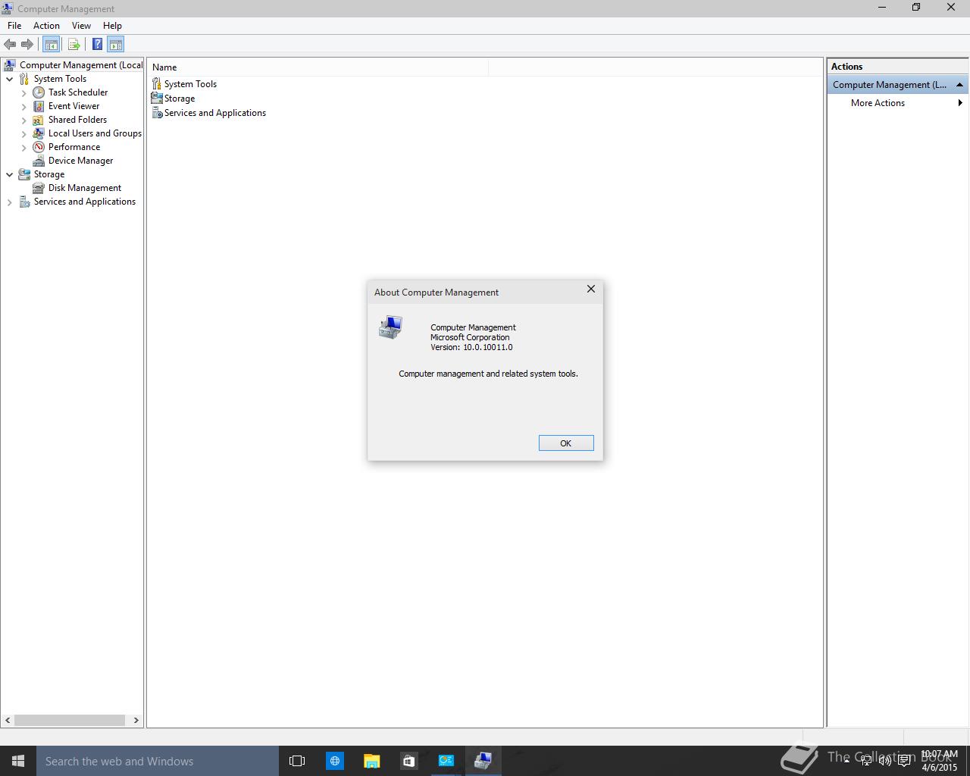The height and width of the screenshot is (776, 970).
Task: Select the Task Scheduler clock icon
Action: [39, 92]
